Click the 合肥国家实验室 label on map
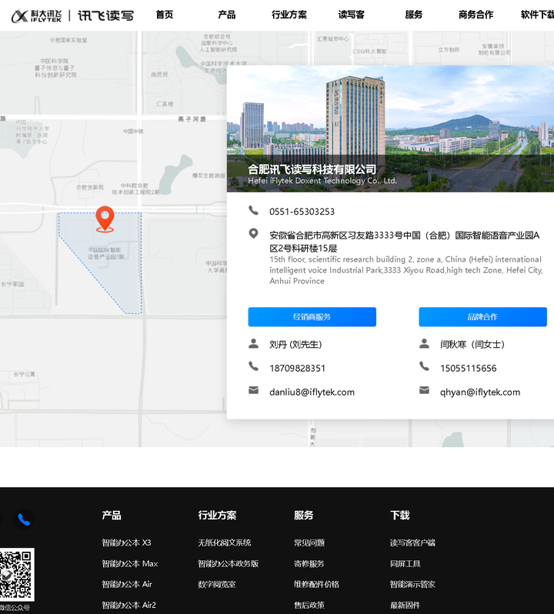Screen dimensions: 554x614 [68, 40]
